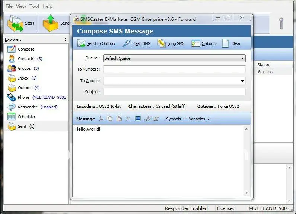Click Licensed in status bar

[226, 208]
